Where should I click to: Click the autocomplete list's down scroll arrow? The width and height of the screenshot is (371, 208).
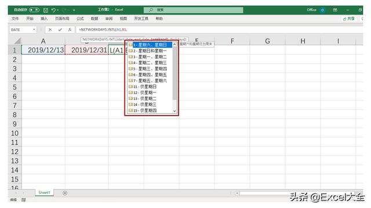(x=174, y=111)
